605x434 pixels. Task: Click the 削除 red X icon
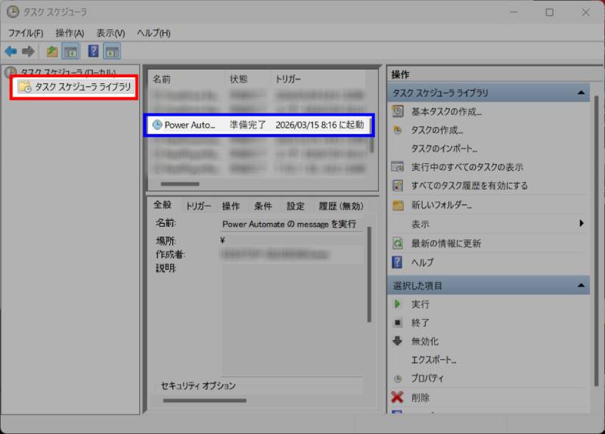(x=397, y=397)
